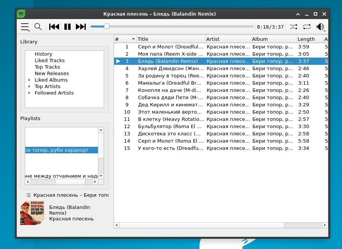
Task: Select Followed Artists in the Library
Action: pyautogui.click(x=54, y=93)
